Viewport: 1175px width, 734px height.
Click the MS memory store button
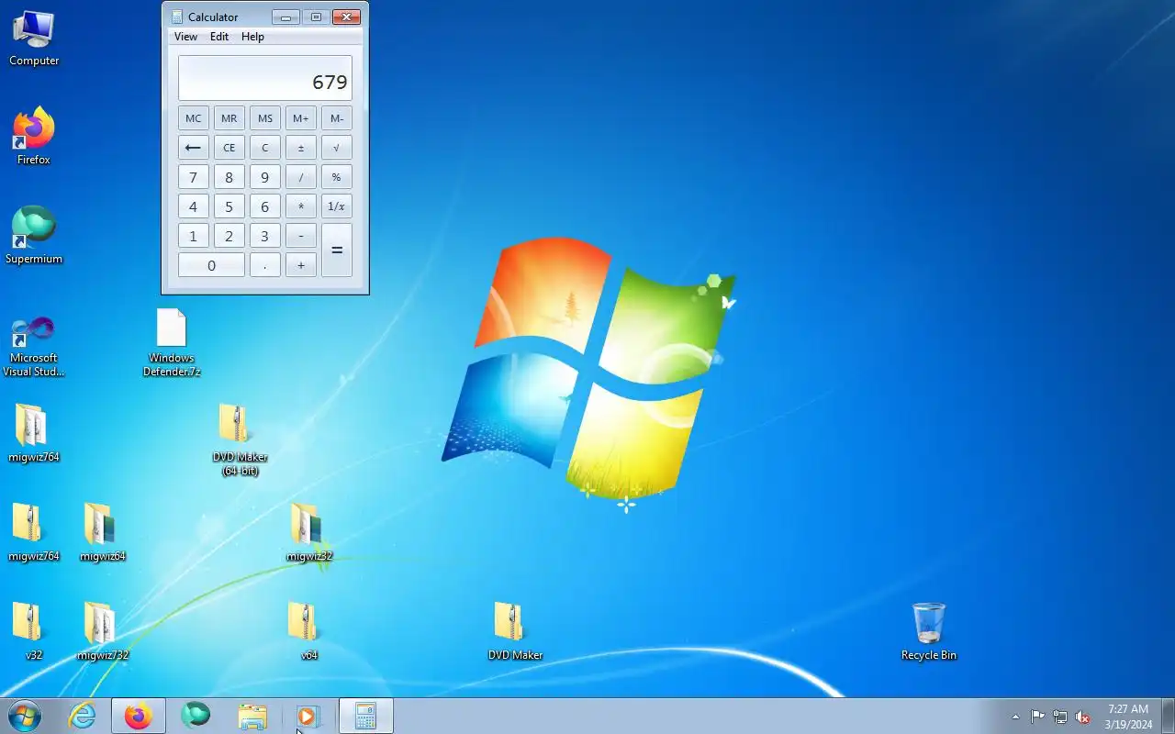point(264,118)
